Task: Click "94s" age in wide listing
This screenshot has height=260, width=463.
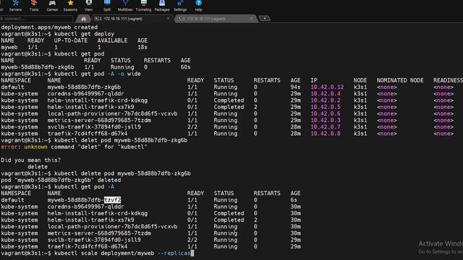Action: [295, 87]
